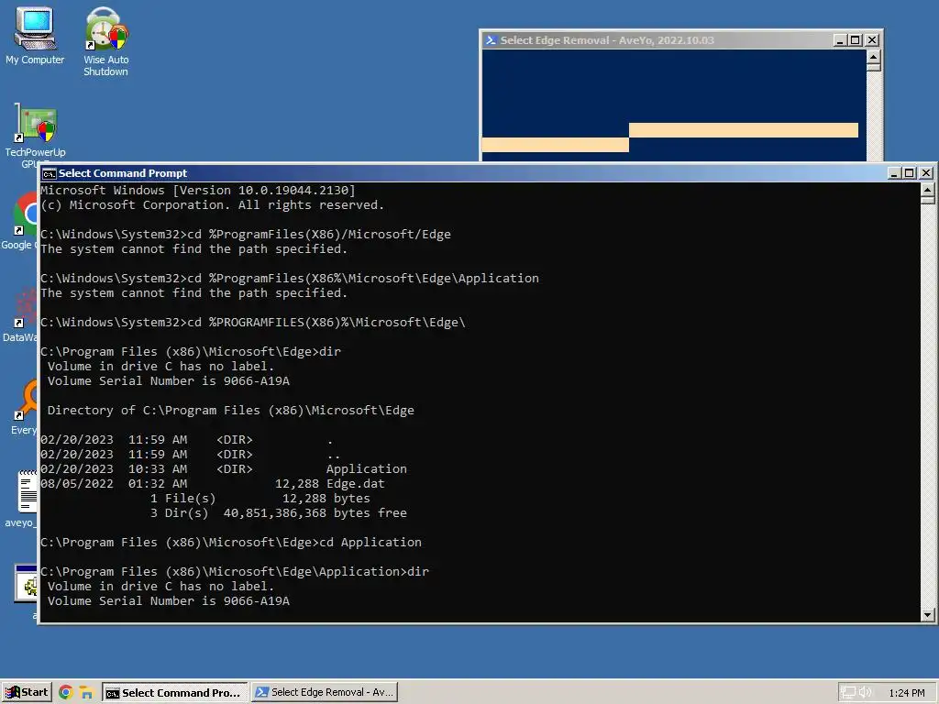Click the 'cd %PROGRAMFILES(X86)%\Microsoft\Edge\' command line
This screenshot has height=704, width=939.
[x=326, y=323]
